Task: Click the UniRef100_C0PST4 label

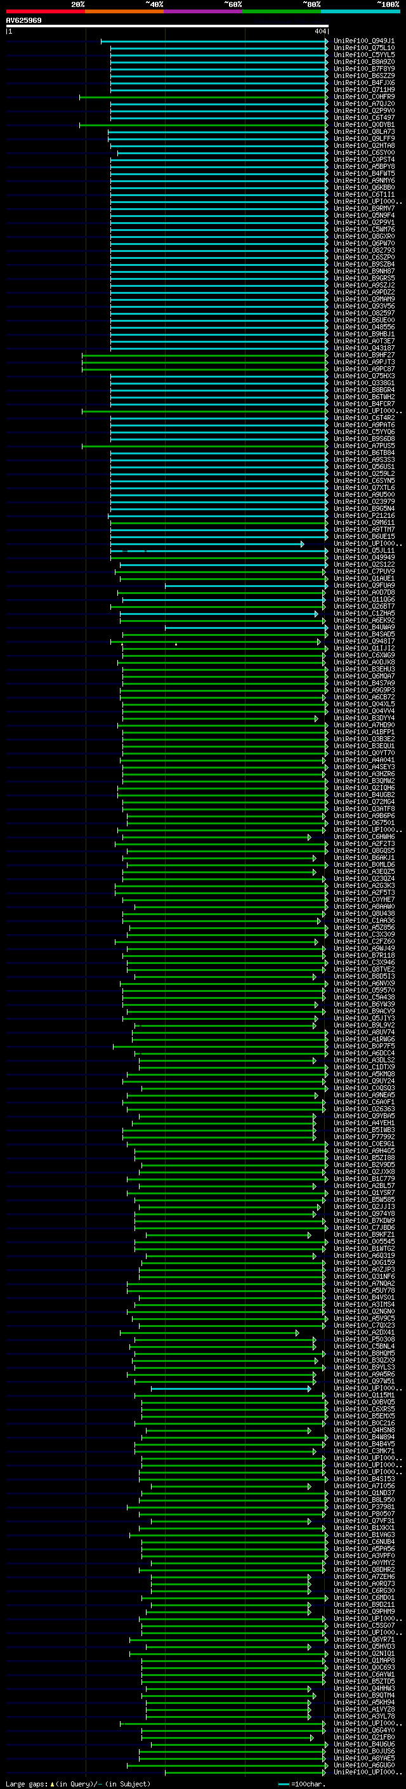Action: click(x=363, y=160)
